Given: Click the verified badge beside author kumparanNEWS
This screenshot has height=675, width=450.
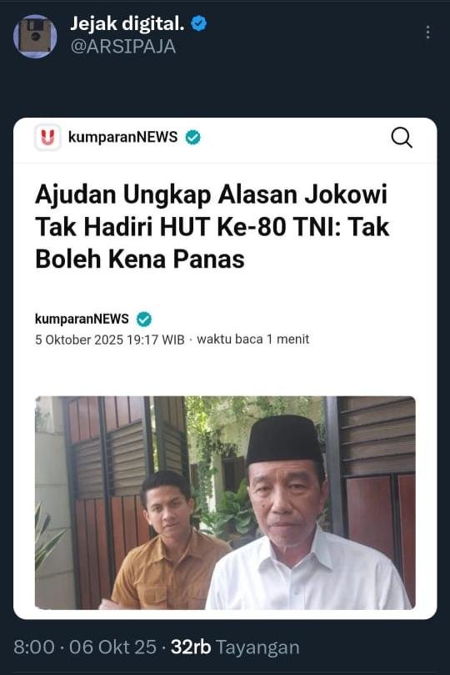Looking at the screenshot, I should (144, 319).
